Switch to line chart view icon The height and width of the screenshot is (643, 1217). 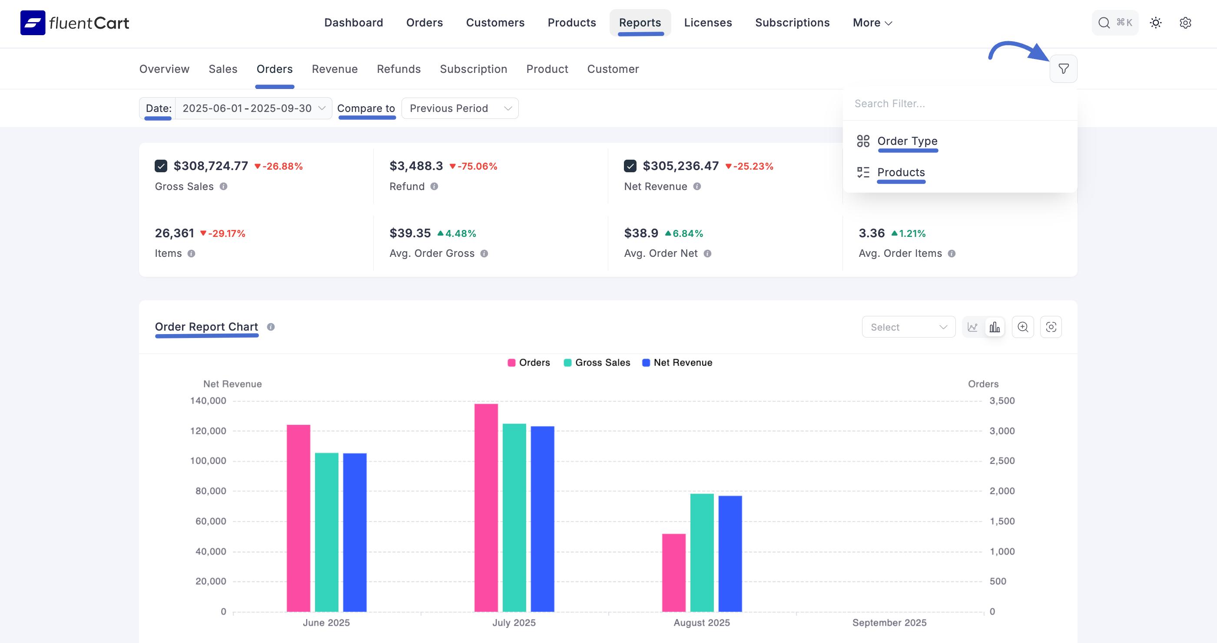(x=972, y=327)
